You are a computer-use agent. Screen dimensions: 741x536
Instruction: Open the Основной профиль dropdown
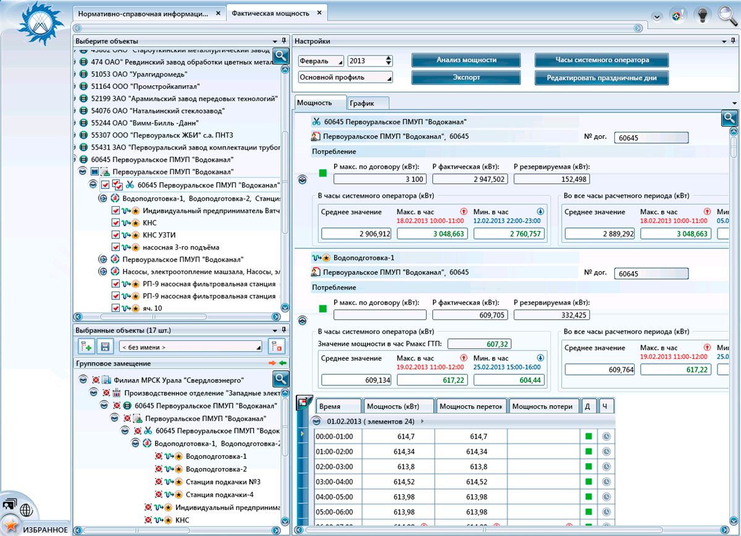pos(345,78)
